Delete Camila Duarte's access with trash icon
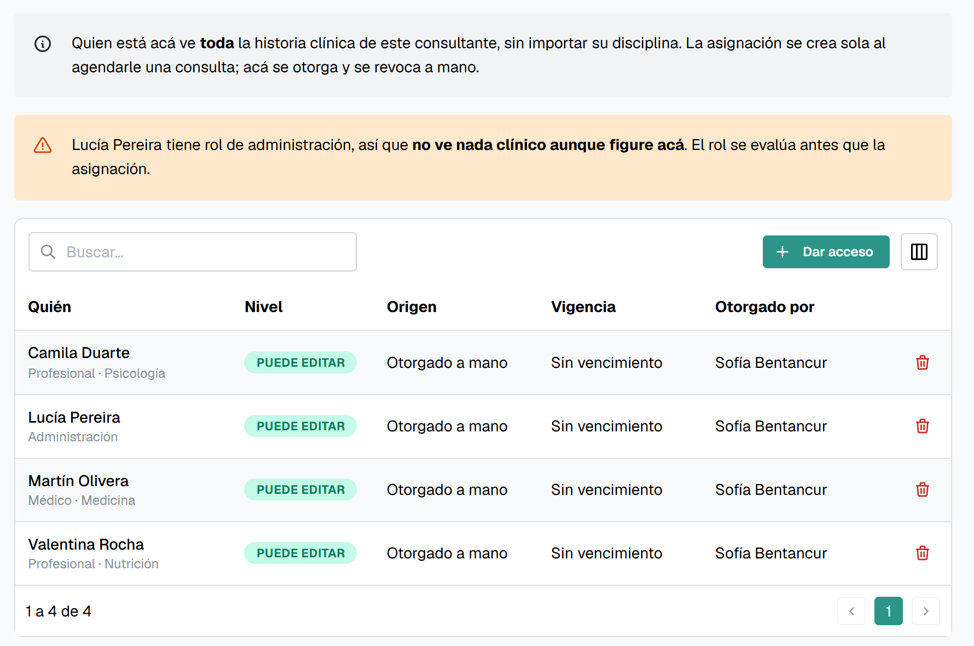This screenshot has height=646, width=974. [x=922, y=362]
